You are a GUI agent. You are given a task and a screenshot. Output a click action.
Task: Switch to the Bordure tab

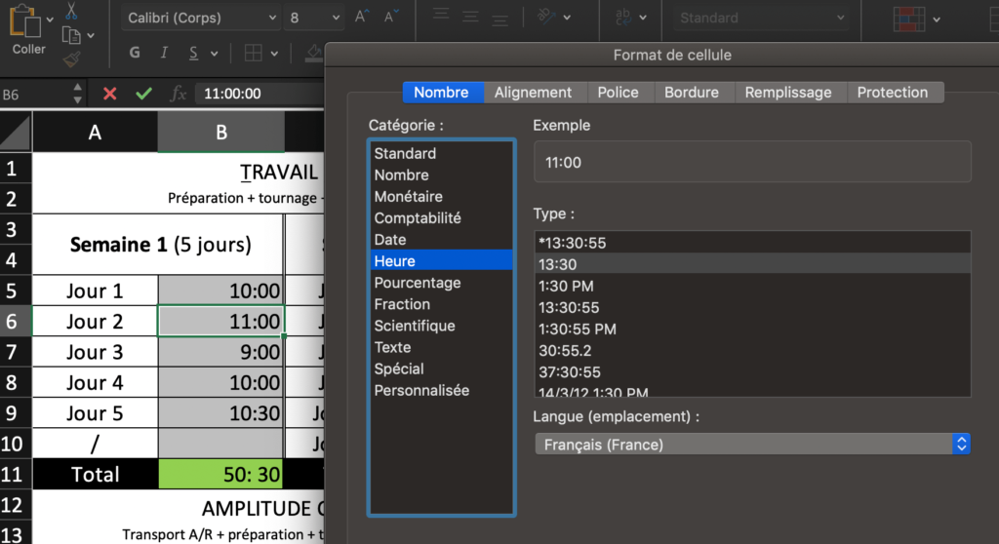[x=691, y=93]
